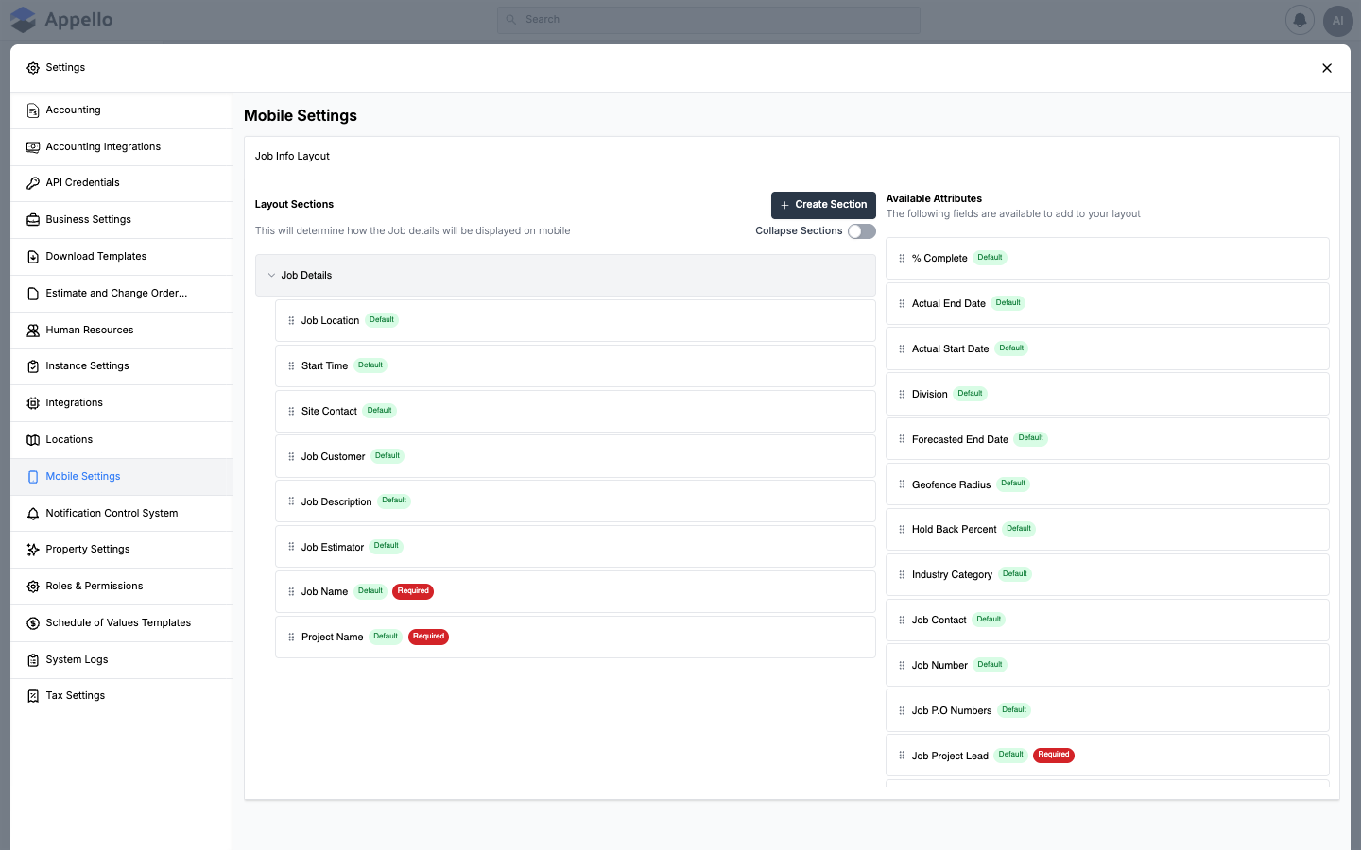Click the Property Settings sparkle icon
This screenshot has height=850, width=1361.
tap(33, 550)
